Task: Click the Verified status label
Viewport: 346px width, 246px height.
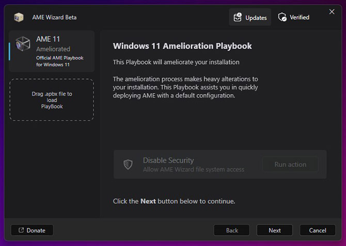Action: click(300, 17)
